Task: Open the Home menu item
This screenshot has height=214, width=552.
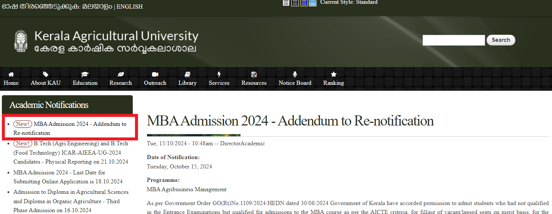Action: [x=11, y=83]
